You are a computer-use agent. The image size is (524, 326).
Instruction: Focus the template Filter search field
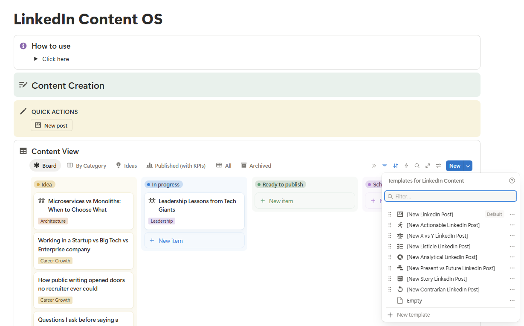[450, 196]
